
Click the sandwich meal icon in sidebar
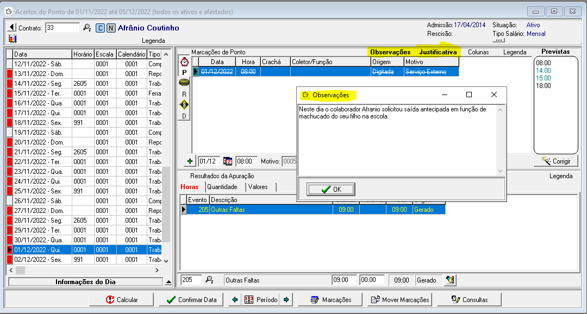pyautogui.click(x=184, y=83)
